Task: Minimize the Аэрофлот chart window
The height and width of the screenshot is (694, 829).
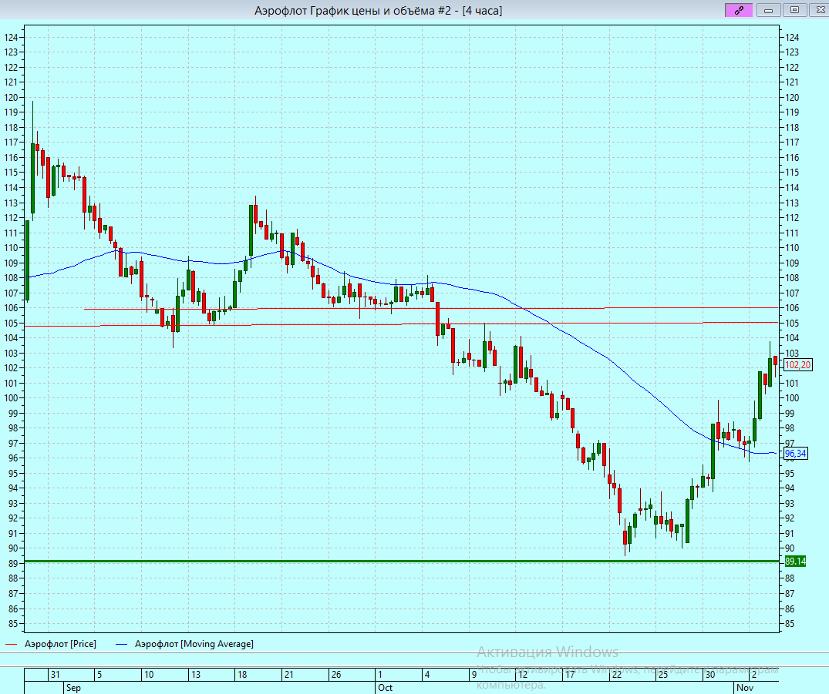Action: click(768, 10)
